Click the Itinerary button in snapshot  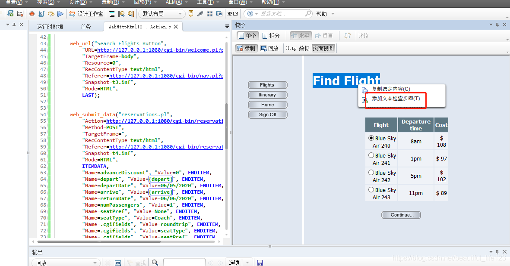tap(267, 95)
